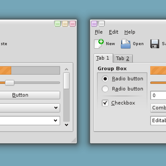The height and width of the screenshot is (166, 166).
Task: Click the grey titlebar button beside purple one
Action: tap(102, 24)
